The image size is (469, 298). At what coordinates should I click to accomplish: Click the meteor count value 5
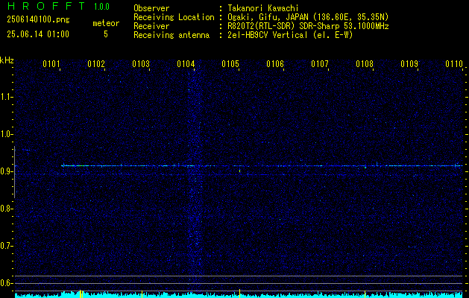[106, 34]
